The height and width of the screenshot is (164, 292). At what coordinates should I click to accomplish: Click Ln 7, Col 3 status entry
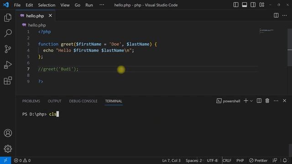pyautogui.click(x=172, y=160)
